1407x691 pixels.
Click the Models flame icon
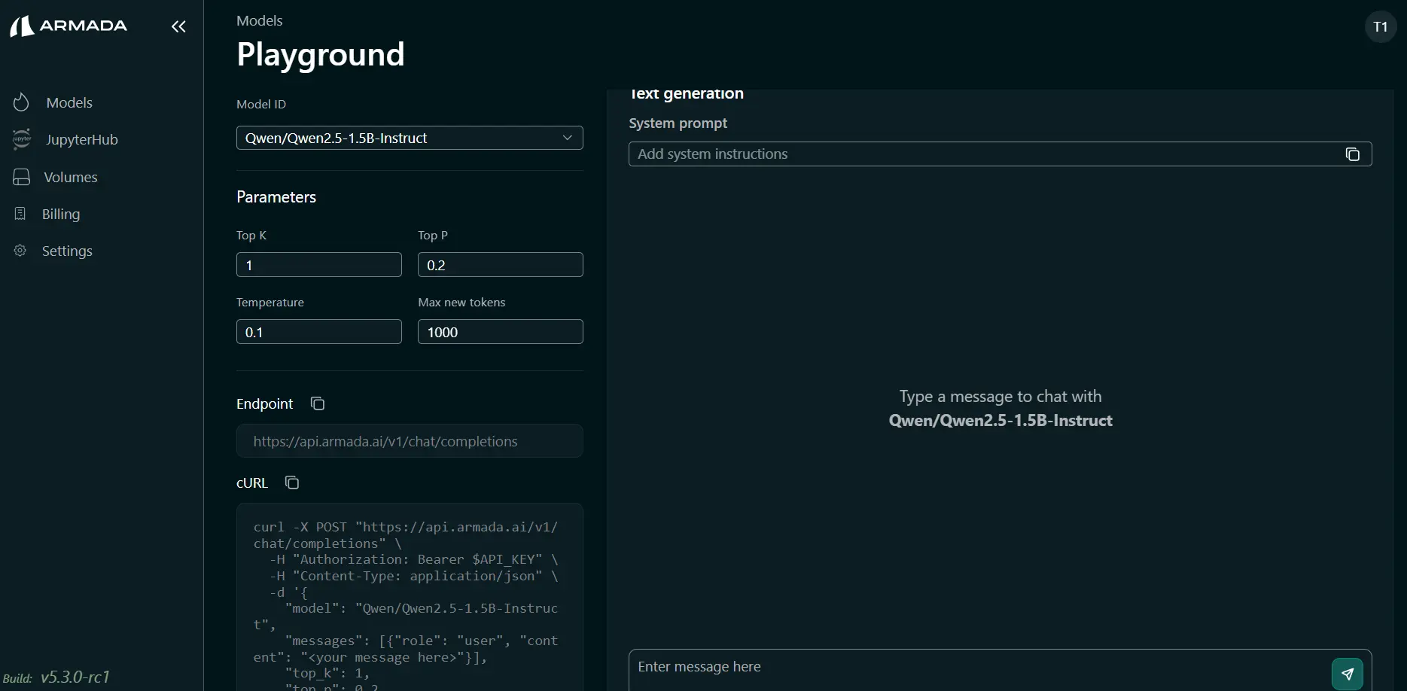(x=21, y=102)
